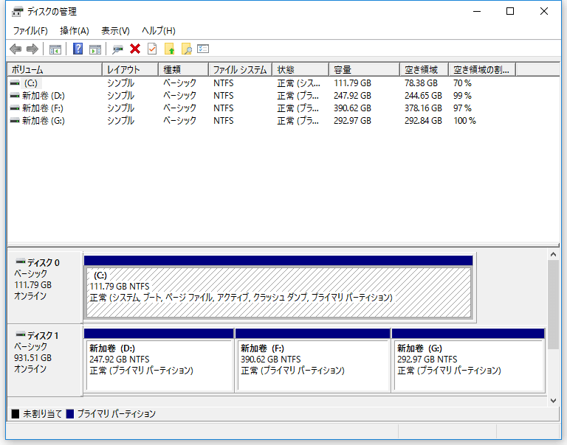
Task: Click the 78.38 GB free space cell
Action: 421,83
